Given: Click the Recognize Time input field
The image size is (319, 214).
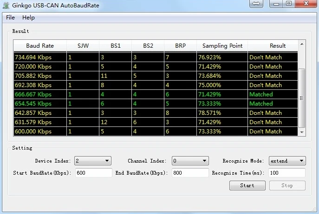Looking at the screenshot, I should pos(287,173).
